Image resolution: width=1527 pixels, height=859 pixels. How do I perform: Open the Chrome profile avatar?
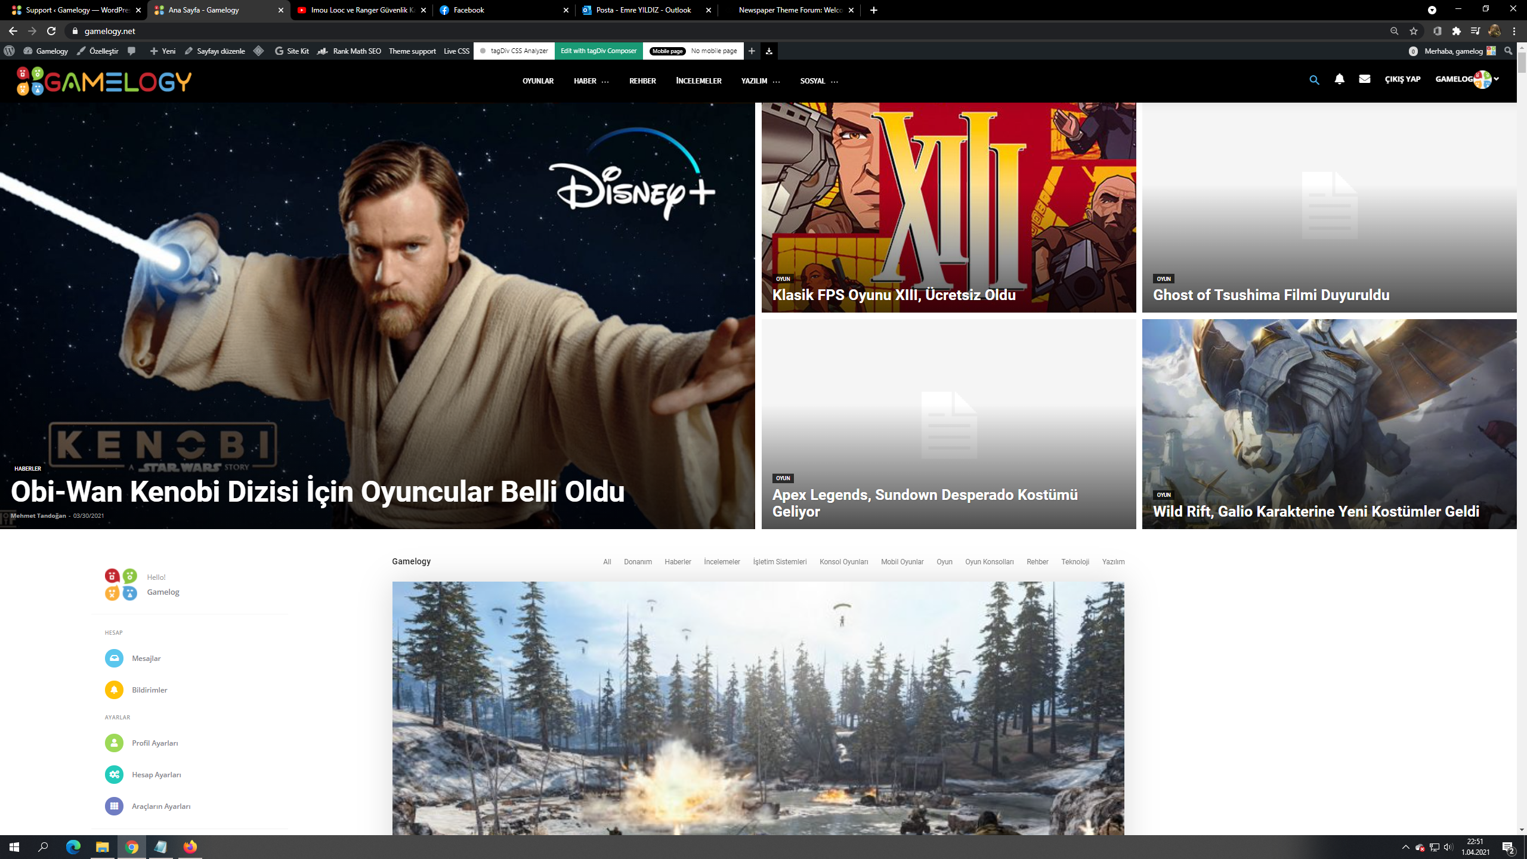pyautogui.click(x=1495, y=31)
